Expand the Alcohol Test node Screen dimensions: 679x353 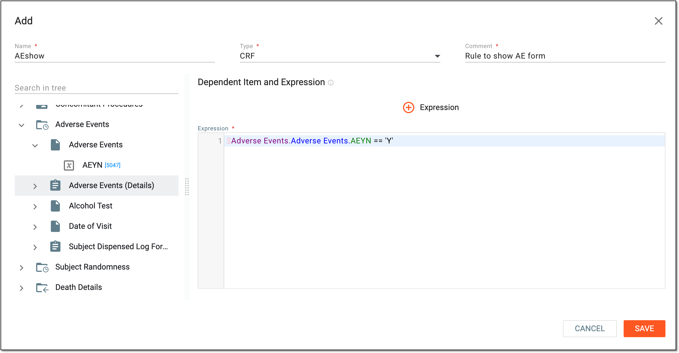pos(35,206)
